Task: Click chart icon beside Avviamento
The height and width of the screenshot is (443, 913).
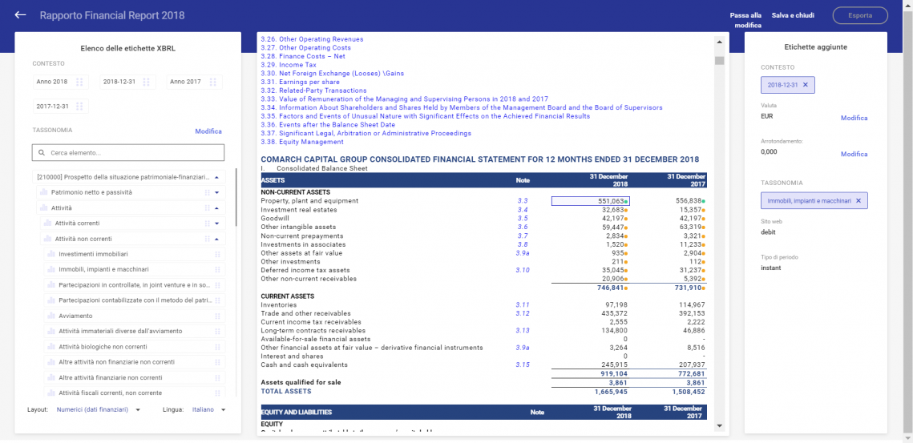Action: (52, 316)
